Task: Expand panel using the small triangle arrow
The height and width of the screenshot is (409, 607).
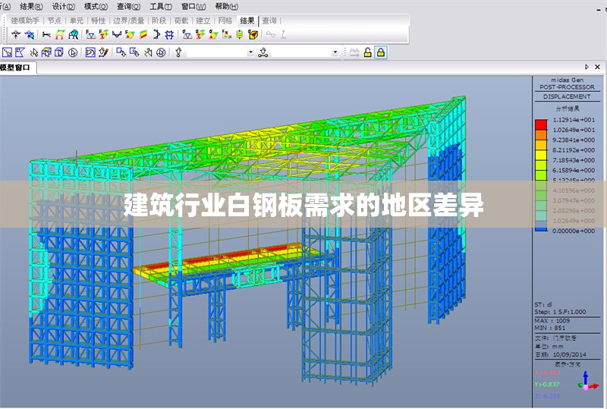Action: [x=587, y=68]
